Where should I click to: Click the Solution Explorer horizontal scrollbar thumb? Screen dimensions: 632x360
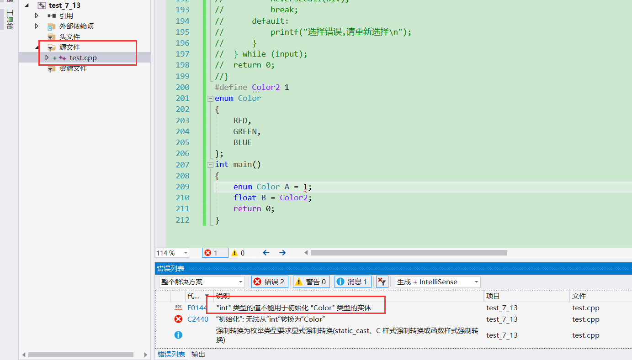click(80, 355)
